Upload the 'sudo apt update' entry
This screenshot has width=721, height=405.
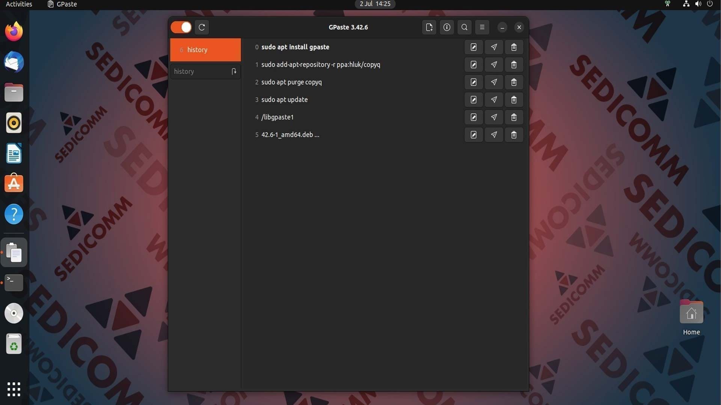point(494,100)
